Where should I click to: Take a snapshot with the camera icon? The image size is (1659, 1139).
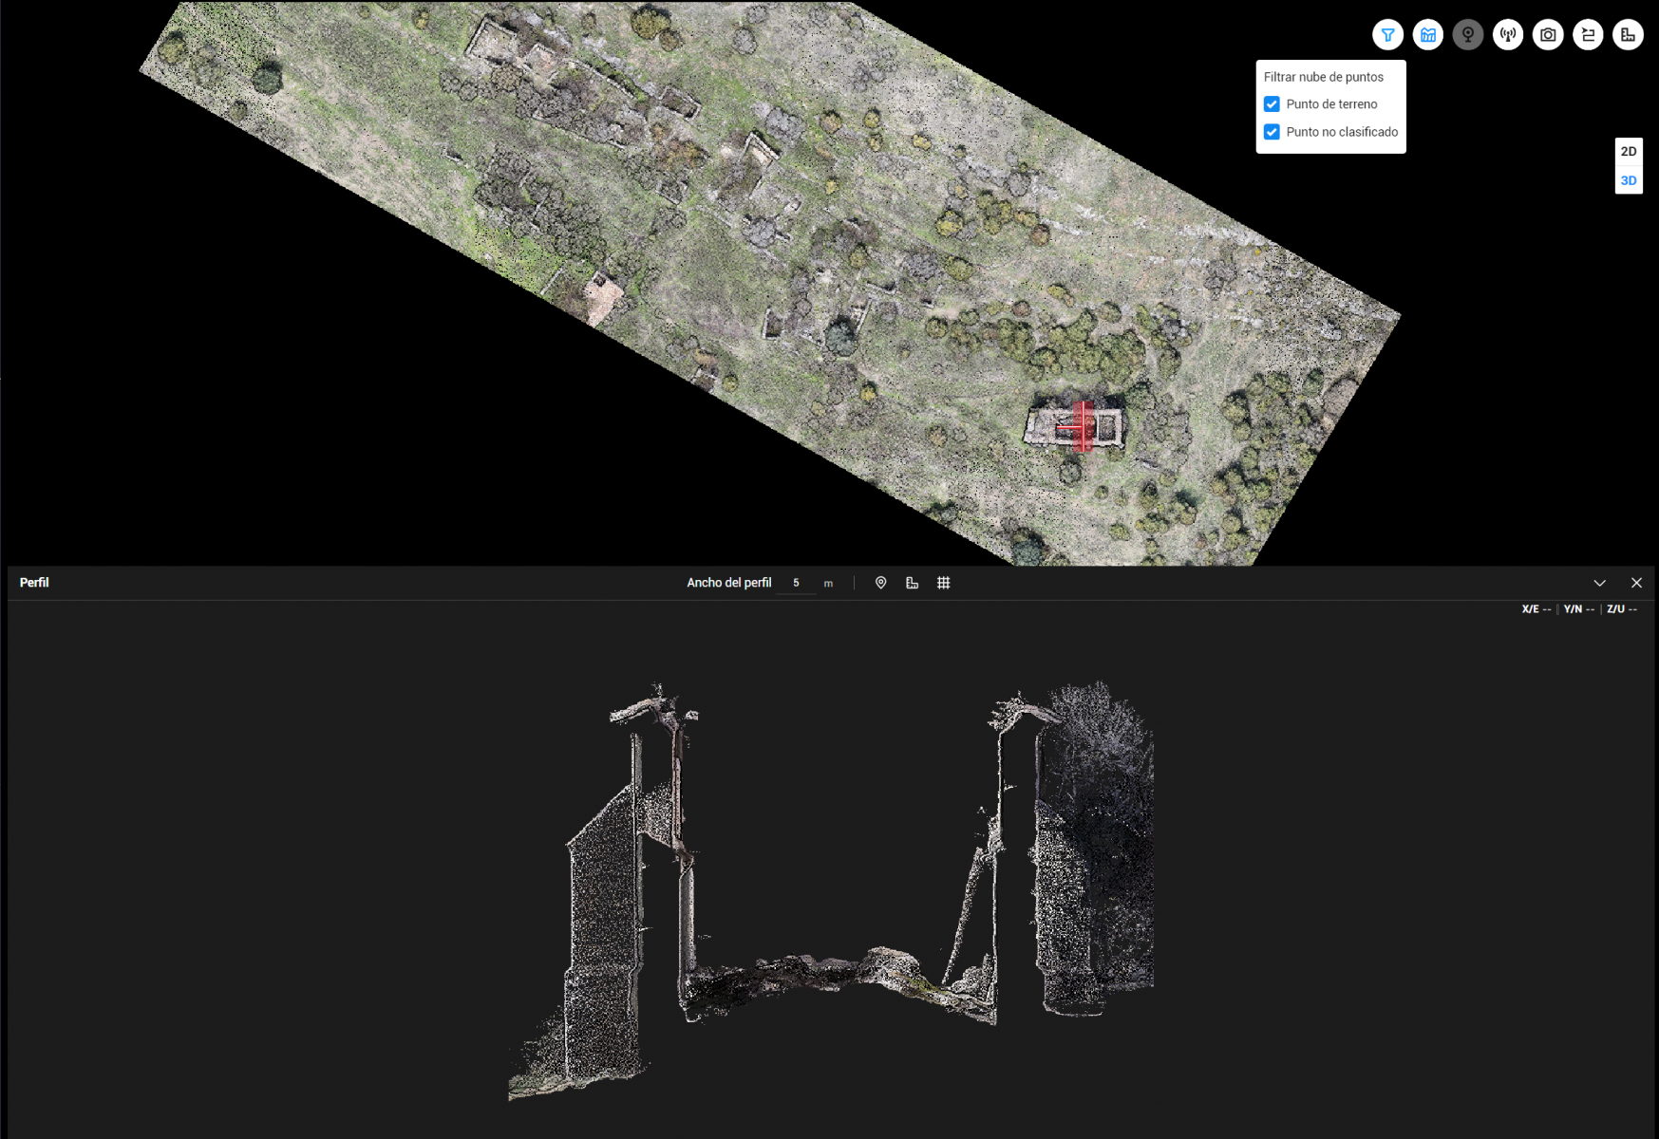(x=1548, y=35)
